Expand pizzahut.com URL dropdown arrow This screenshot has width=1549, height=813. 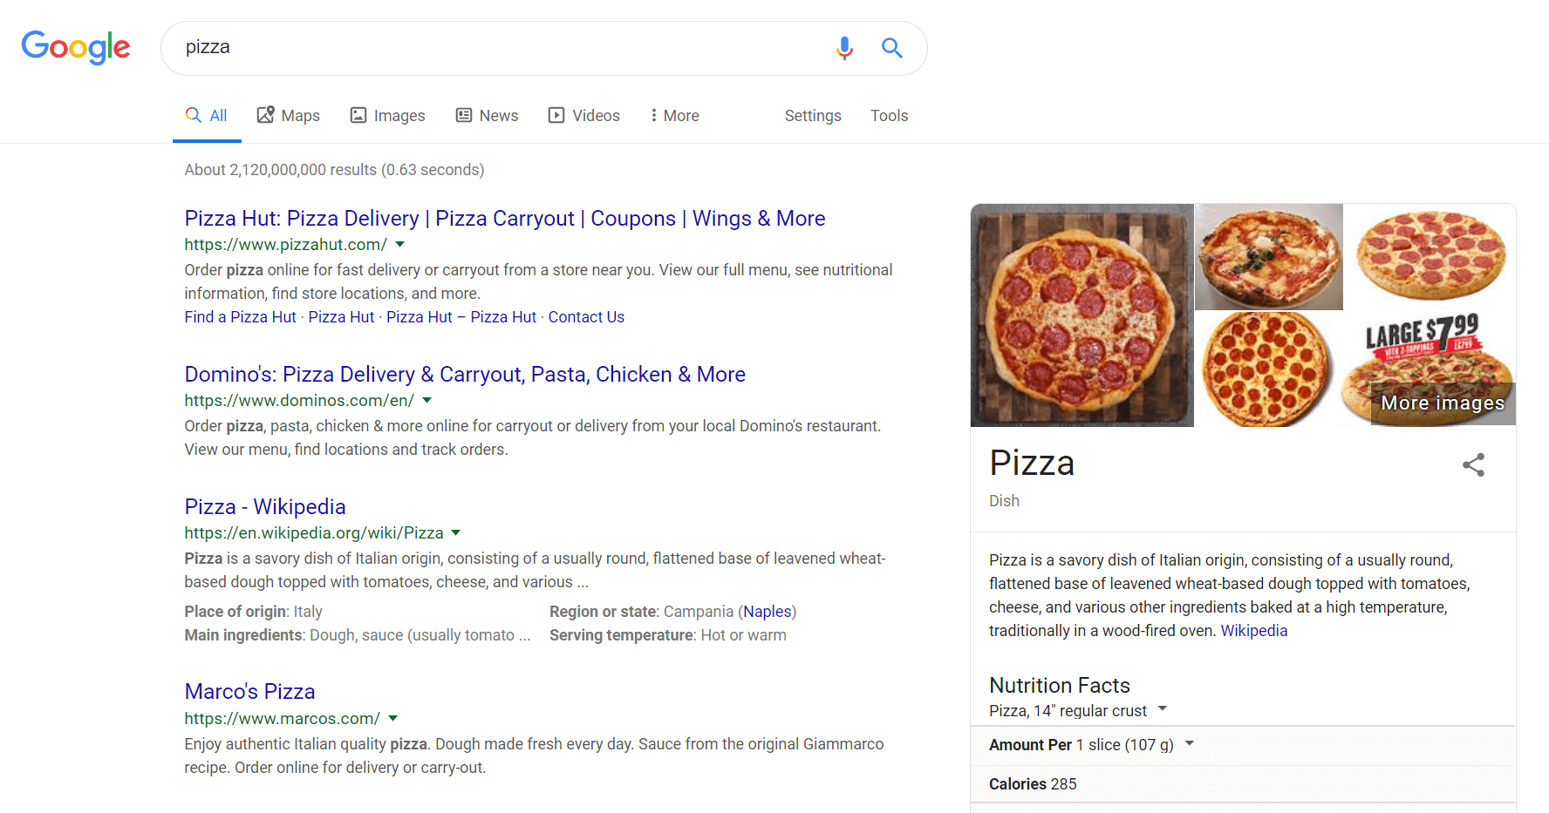point(400,245)
